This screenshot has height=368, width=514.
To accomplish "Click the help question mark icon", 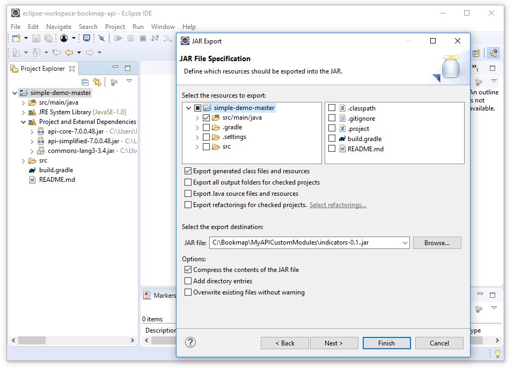I will tap(190, 343).
